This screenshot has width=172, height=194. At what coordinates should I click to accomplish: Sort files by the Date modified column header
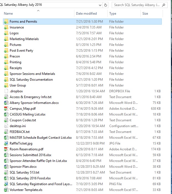click(x=86, y=13)
